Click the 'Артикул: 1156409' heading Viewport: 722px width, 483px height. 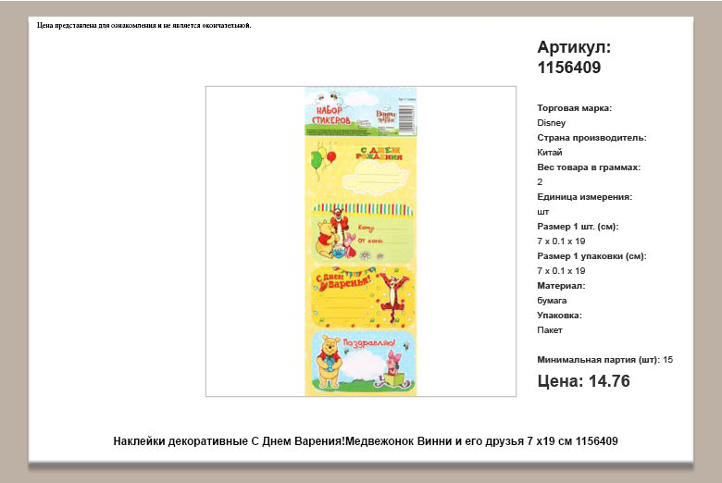pyautogui.click(x=574, y=57)
